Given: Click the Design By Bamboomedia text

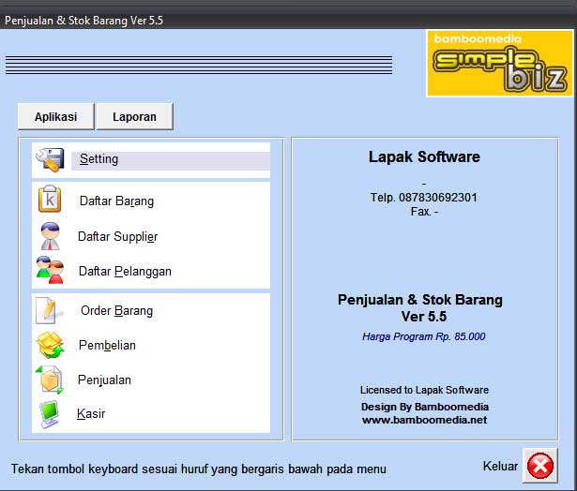Looking at the screenshot, I should pos(425,407).
